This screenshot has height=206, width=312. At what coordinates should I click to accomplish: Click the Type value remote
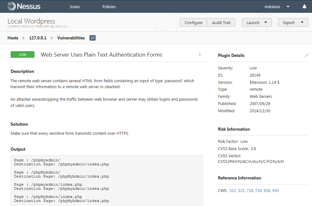(256, 89)
